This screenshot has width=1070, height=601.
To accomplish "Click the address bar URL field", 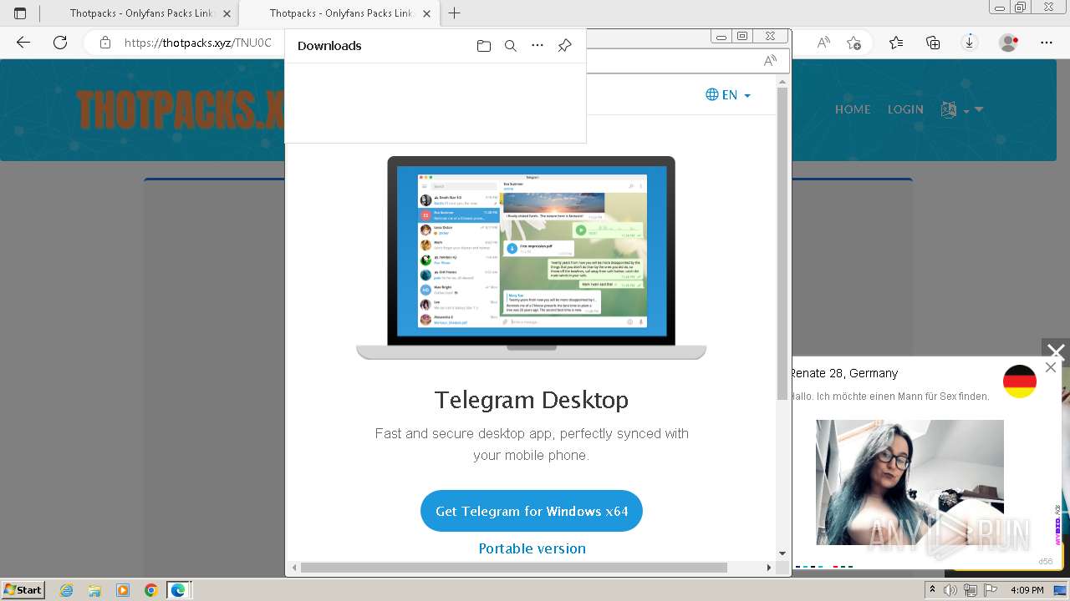I will coord(197,43).
